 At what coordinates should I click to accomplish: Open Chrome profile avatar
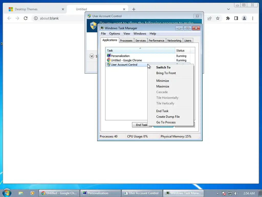[x=244, y=18]
